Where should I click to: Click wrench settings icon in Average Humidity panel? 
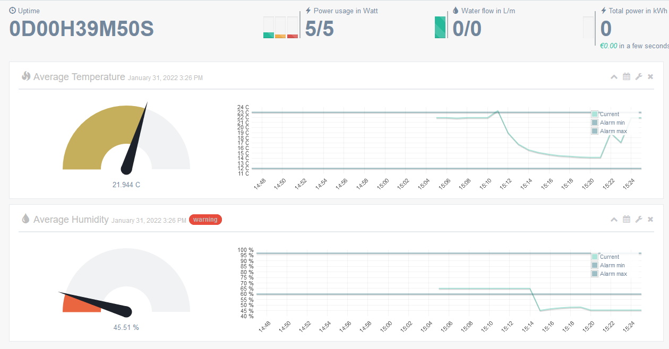(x=639, y=220)
